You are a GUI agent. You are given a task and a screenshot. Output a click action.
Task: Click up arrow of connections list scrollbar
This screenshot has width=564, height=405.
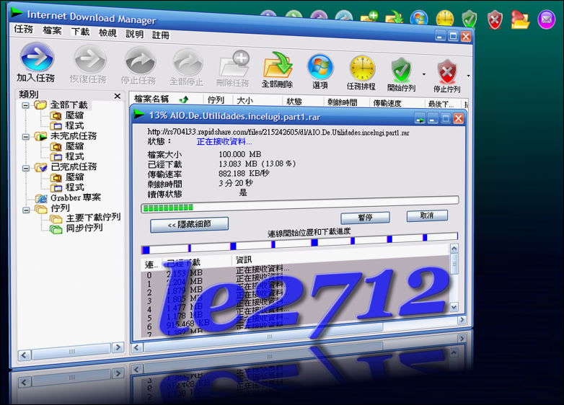(454, 249)
